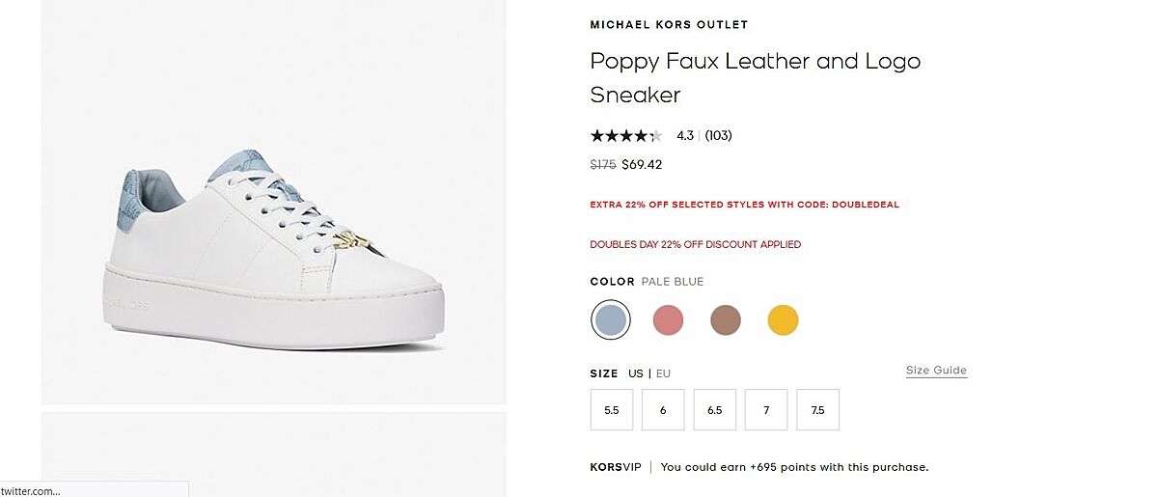Click the DOUBLEDEAL promo code text

(865, 205)
